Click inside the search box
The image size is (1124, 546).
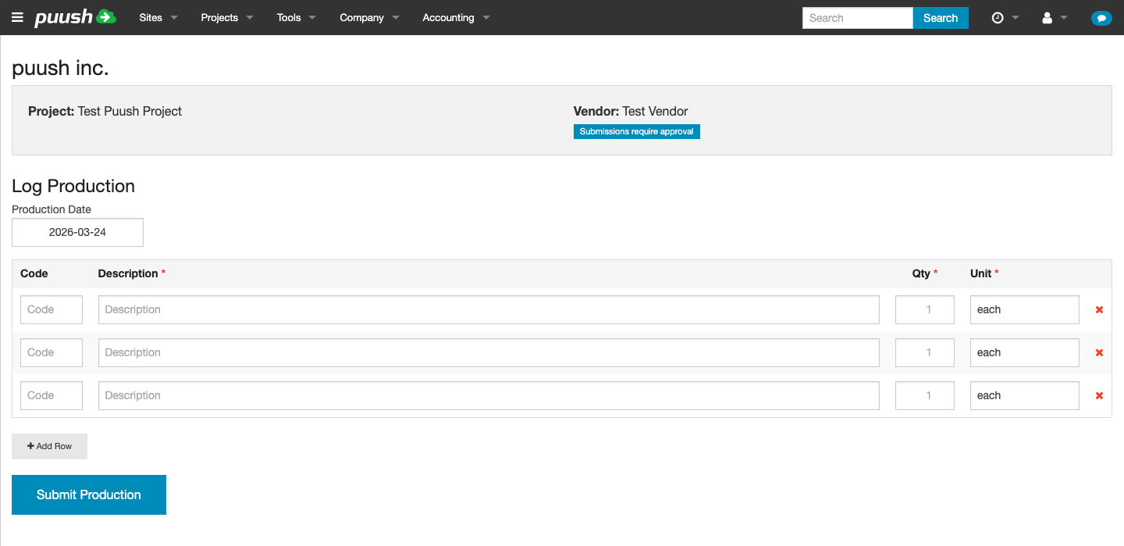tap(857, 17)
